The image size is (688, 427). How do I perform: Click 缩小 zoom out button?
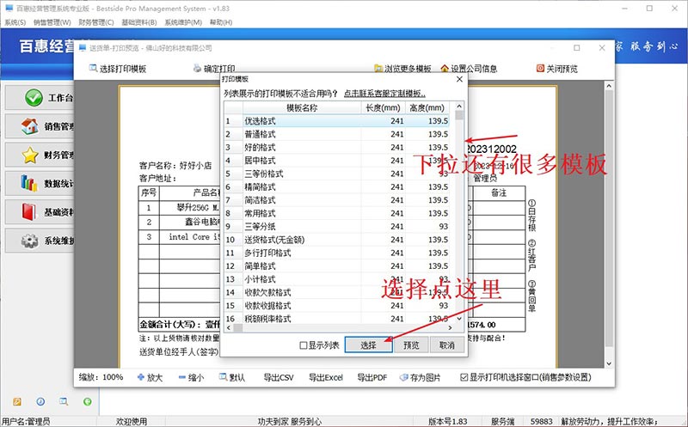[191, 377]
